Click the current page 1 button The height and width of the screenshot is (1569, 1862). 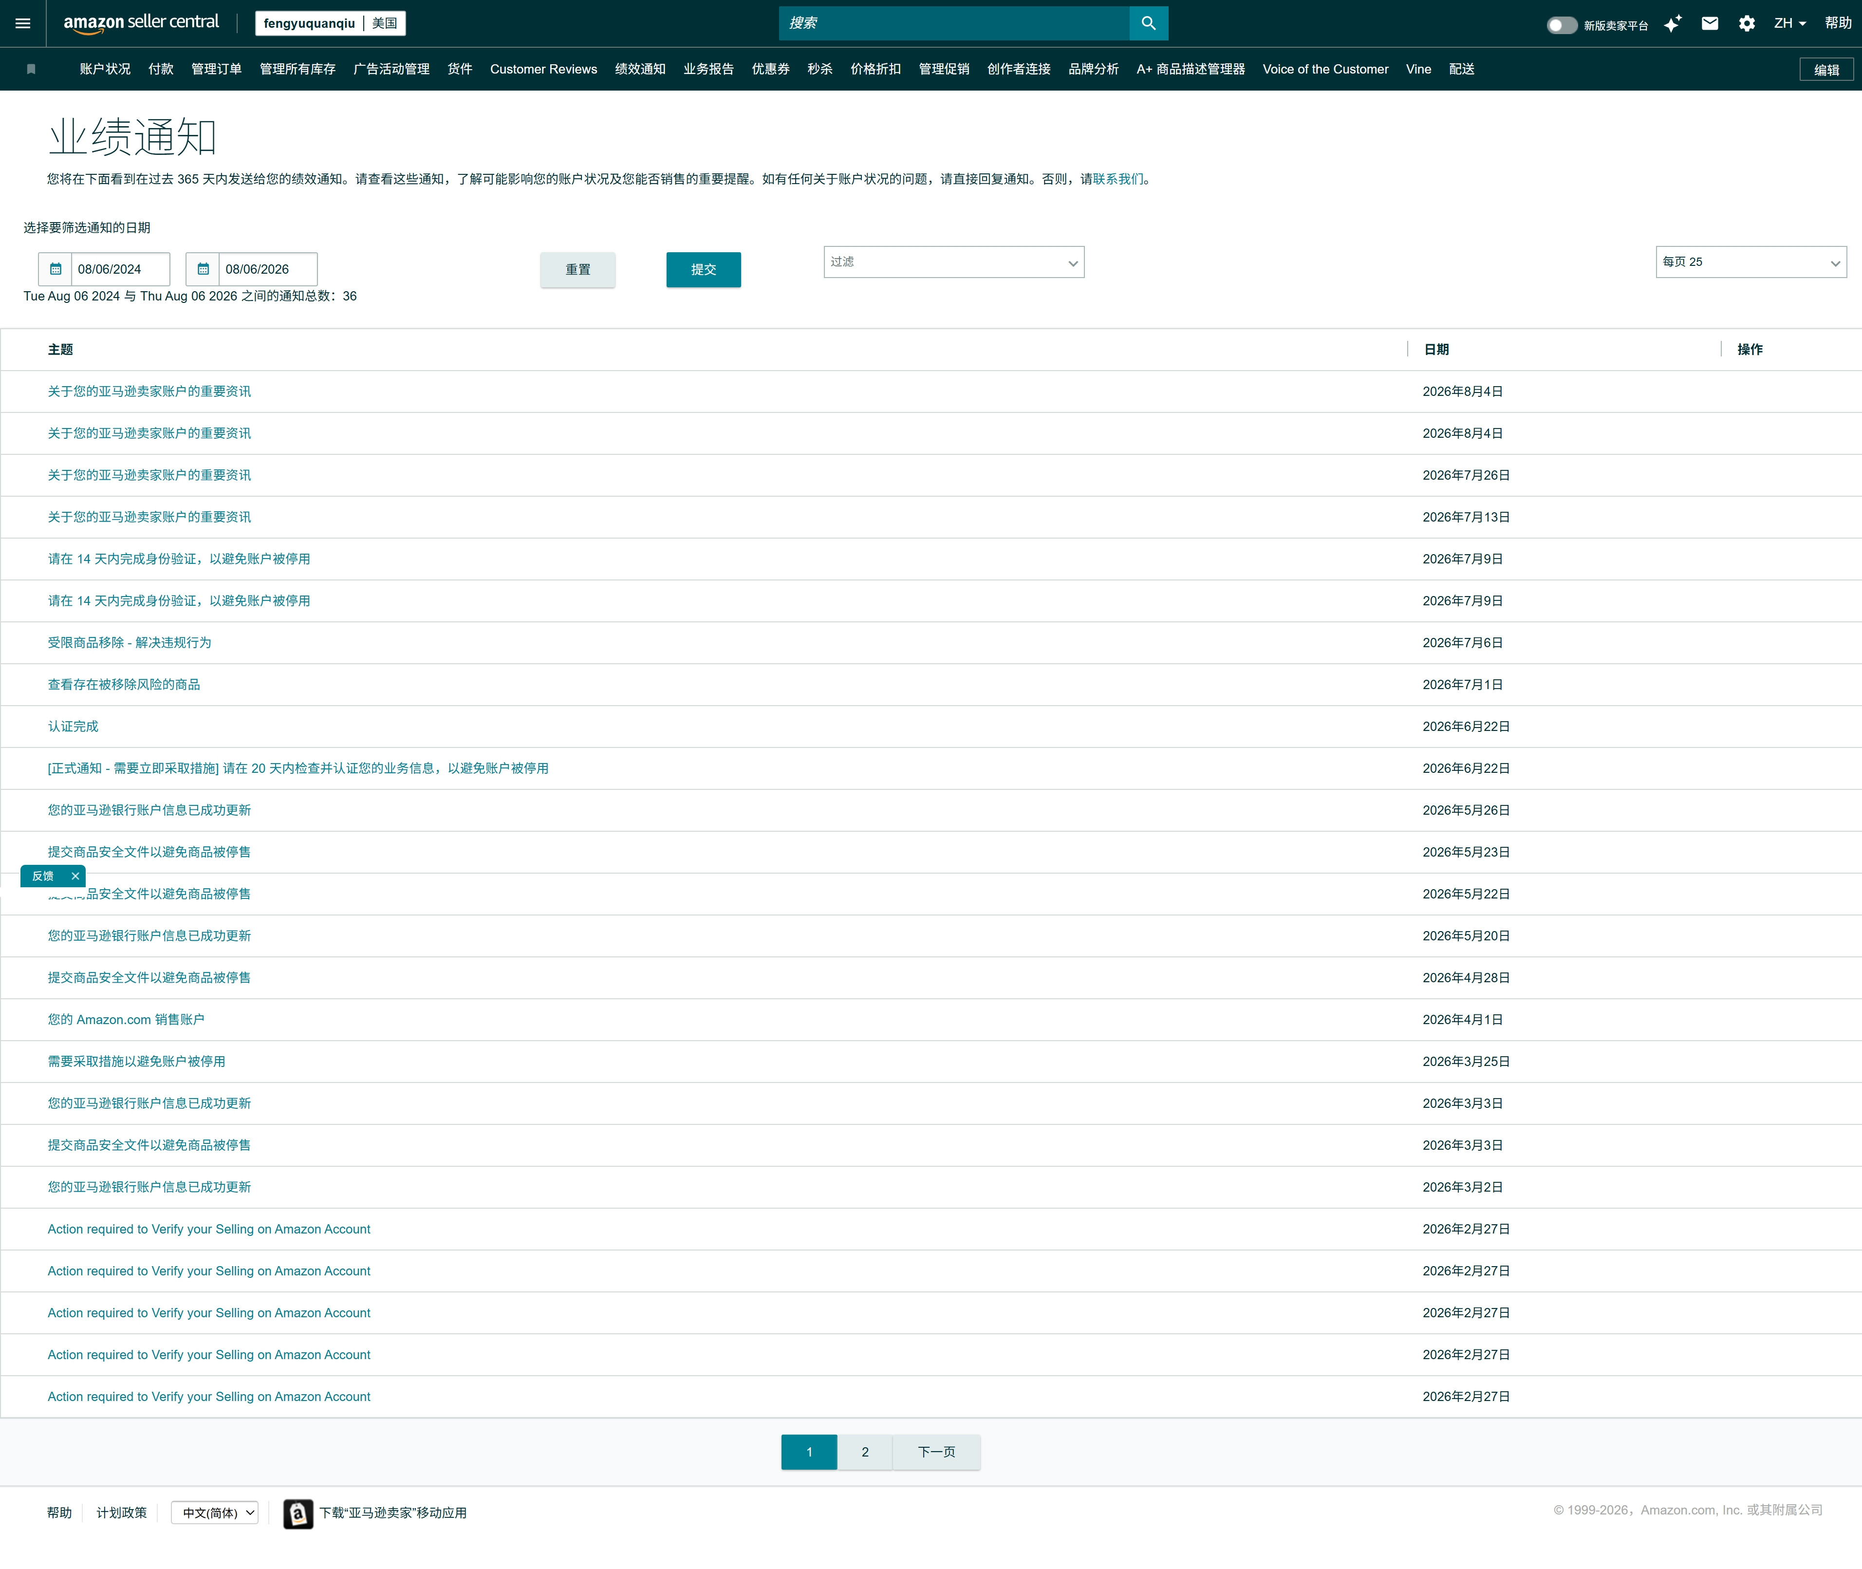(809, 1453)
